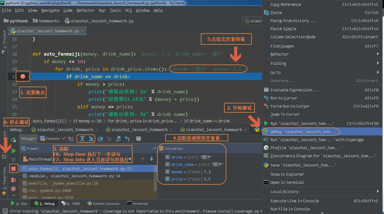
Task: Toggle tool window bars via status bar corner icon
Action: click(5, 211)
